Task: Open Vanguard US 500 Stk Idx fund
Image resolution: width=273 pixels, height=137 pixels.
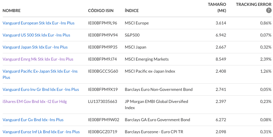Action: 36,35
